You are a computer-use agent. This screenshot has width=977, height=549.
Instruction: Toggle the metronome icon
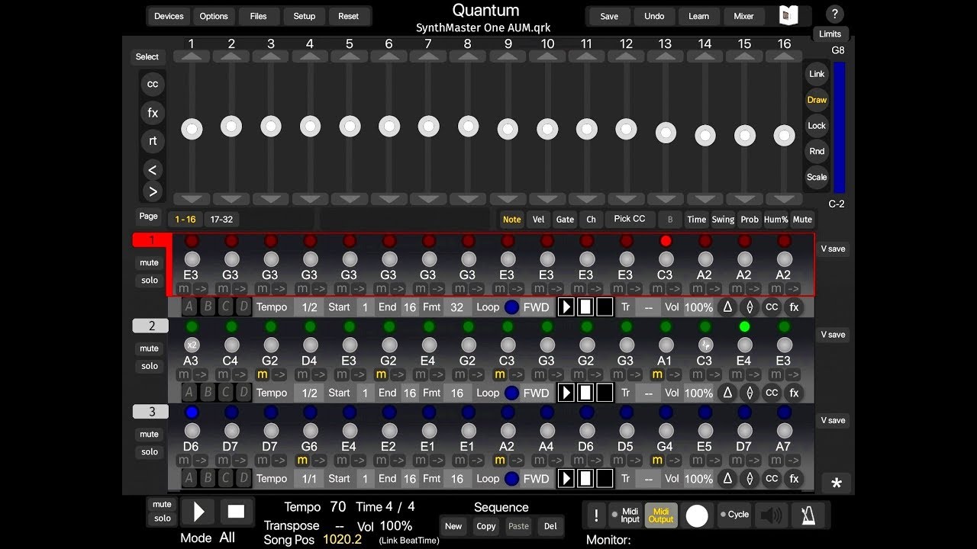coord(808,515)
